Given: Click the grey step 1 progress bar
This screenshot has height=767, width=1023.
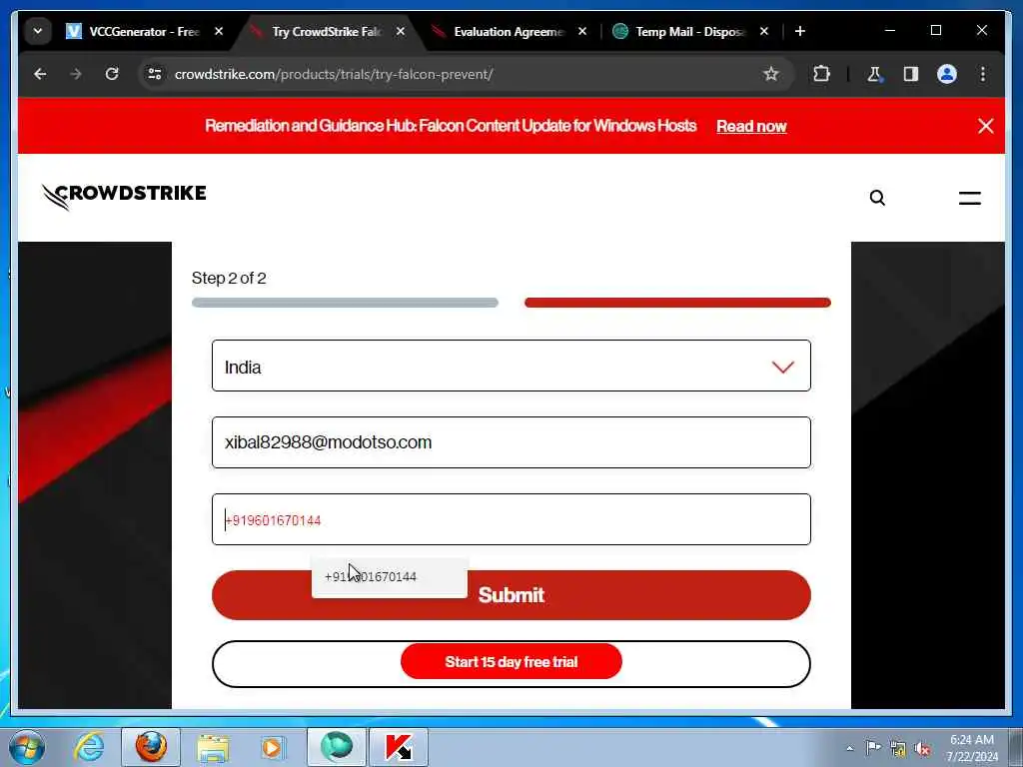Looking at the screenshot, I should pos(345,303).
